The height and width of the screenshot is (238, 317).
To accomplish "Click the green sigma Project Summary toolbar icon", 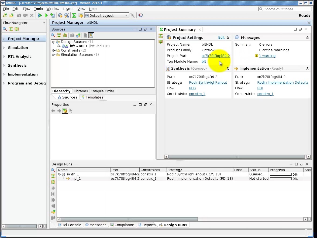I will 74,15.
